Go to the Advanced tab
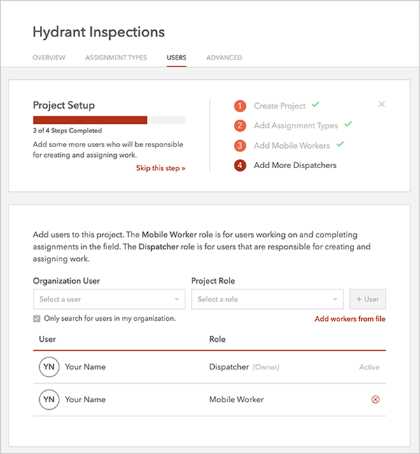Viewport: 420px width, 454px height. (x=224, y=57)
